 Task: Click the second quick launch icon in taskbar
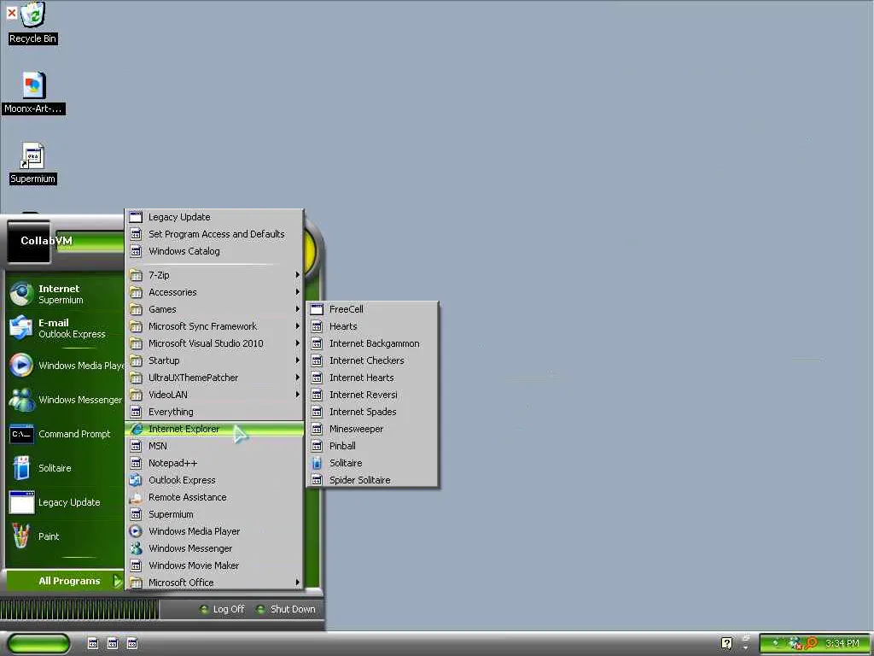113,644
